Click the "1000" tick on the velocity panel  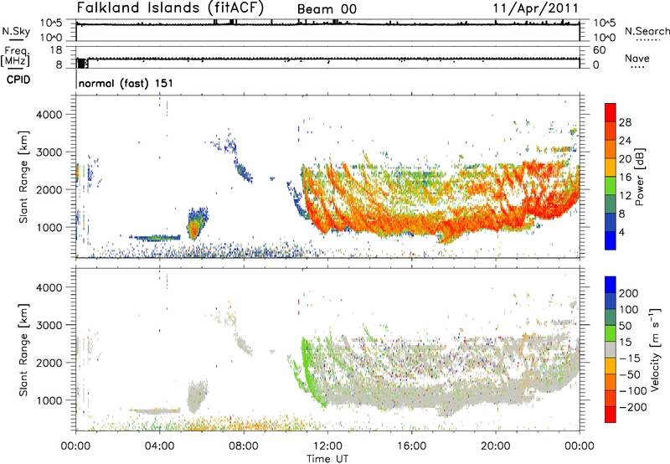pyautogui.click(x=49, y=400)
